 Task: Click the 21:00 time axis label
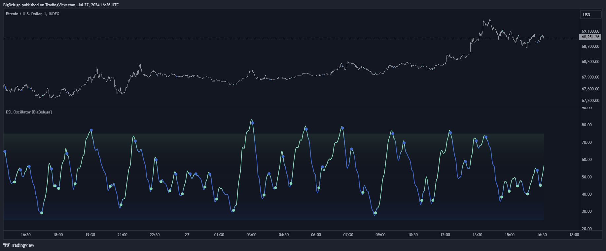[x=123, y=235]
